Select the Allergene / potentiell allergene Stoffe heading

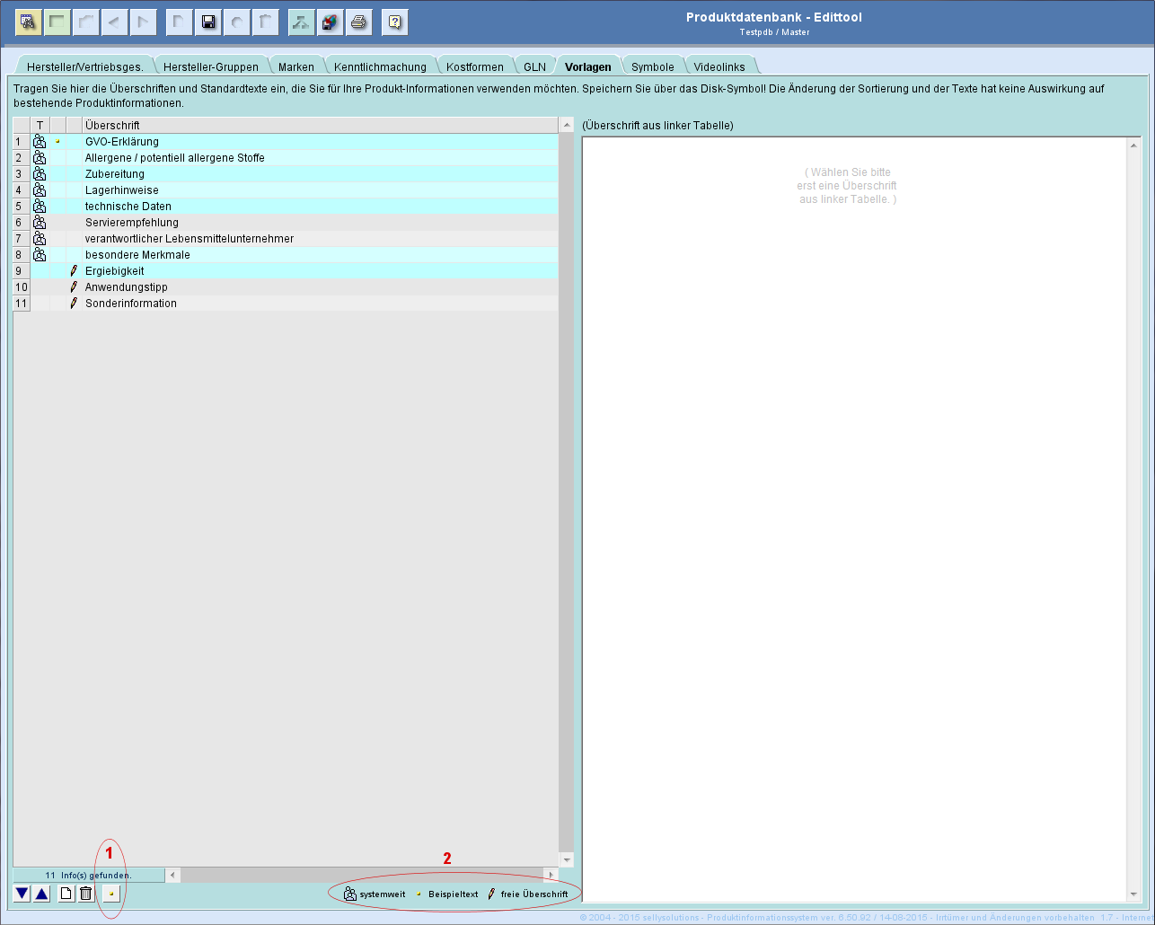click(175, 158)
